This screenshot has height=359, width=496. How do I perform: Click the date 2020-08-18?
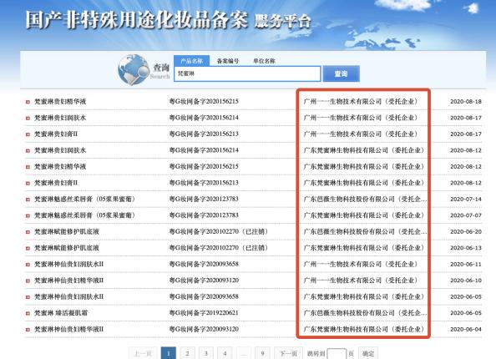(x=466, y=102)
